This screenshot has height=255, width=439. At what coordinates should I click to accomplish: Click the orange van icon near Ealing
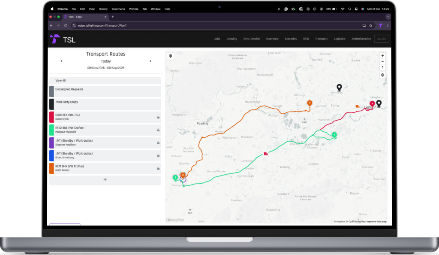[x=358, y=106]
